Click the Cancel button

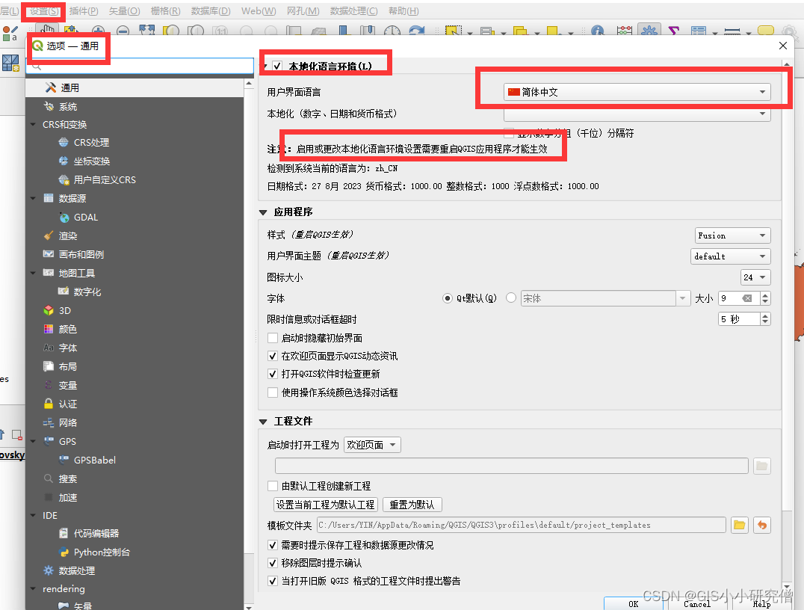[697, 604]
